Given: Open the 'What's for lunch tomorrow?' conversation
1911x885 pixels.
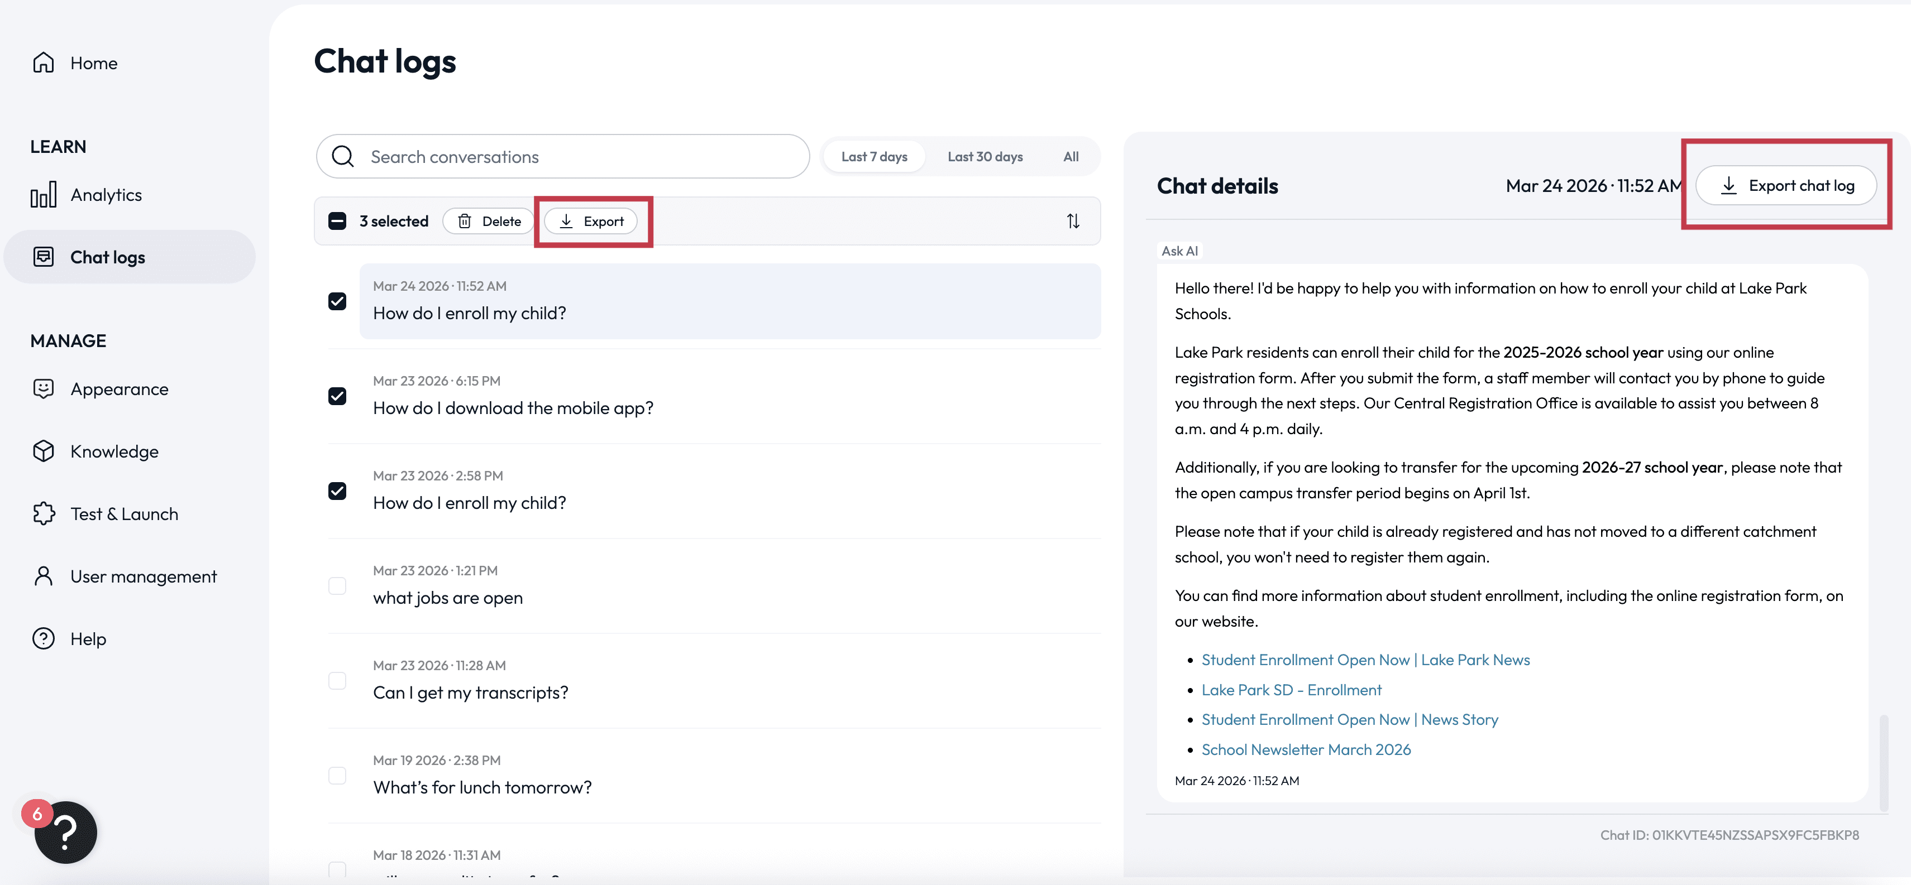Looking at the screenshot, I should tap(730, 775).
